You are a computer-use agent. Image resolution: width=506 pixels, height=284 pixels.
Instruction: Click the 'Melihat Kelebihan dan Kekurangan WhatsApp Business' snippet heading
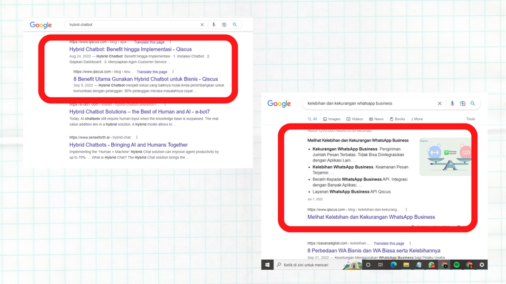[x=358, y=140]
